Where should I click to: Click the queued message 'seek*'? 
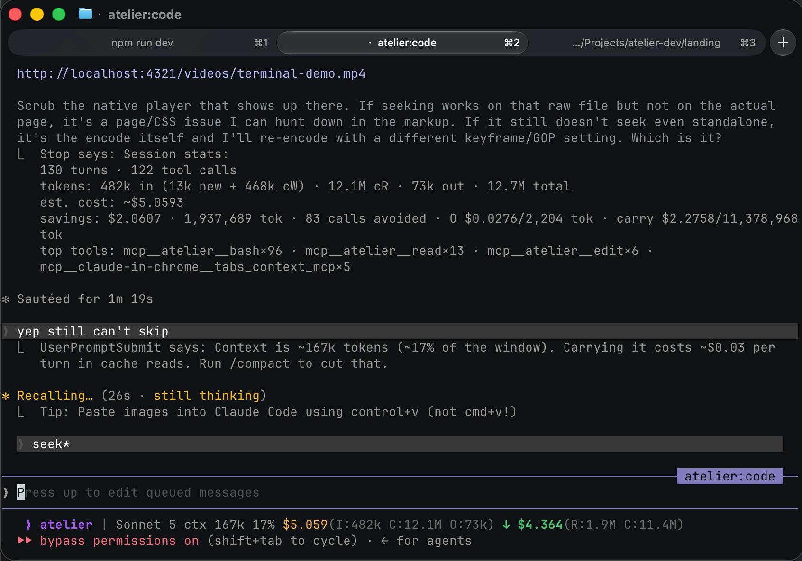pyautogui.click(x=400, y=444)
